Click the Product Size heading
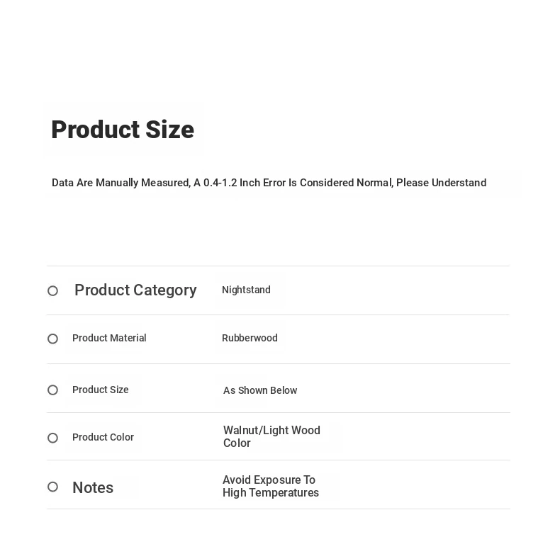Viewport: 560px width, 544px height. pyautogui.click(x=123, y=130)
